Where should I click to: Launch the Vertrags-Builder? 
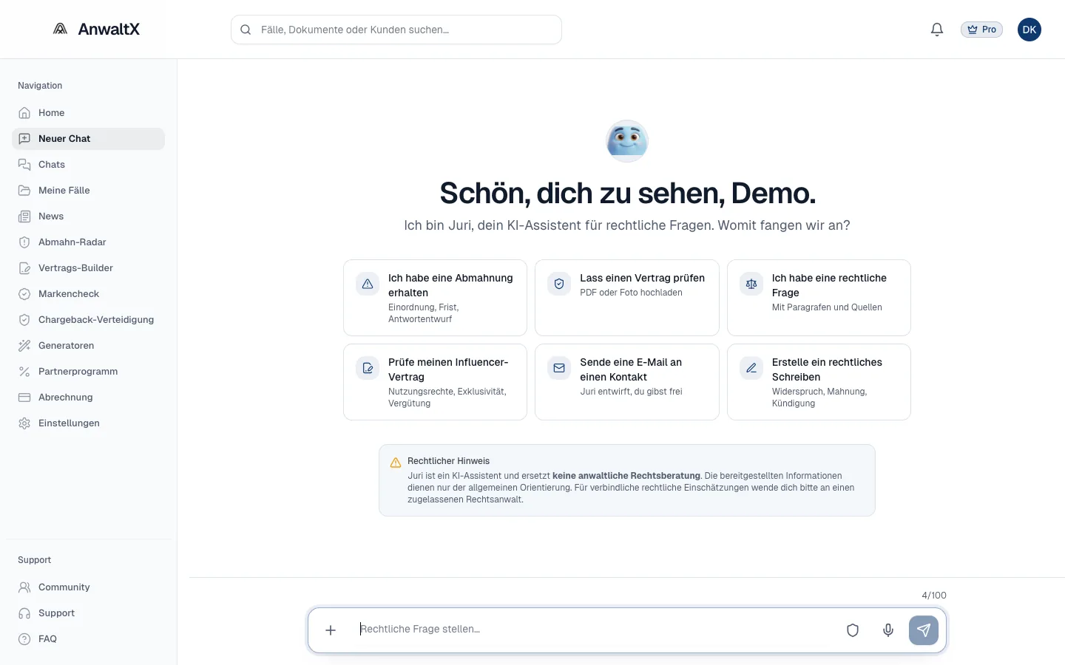[x=88, y=268]
